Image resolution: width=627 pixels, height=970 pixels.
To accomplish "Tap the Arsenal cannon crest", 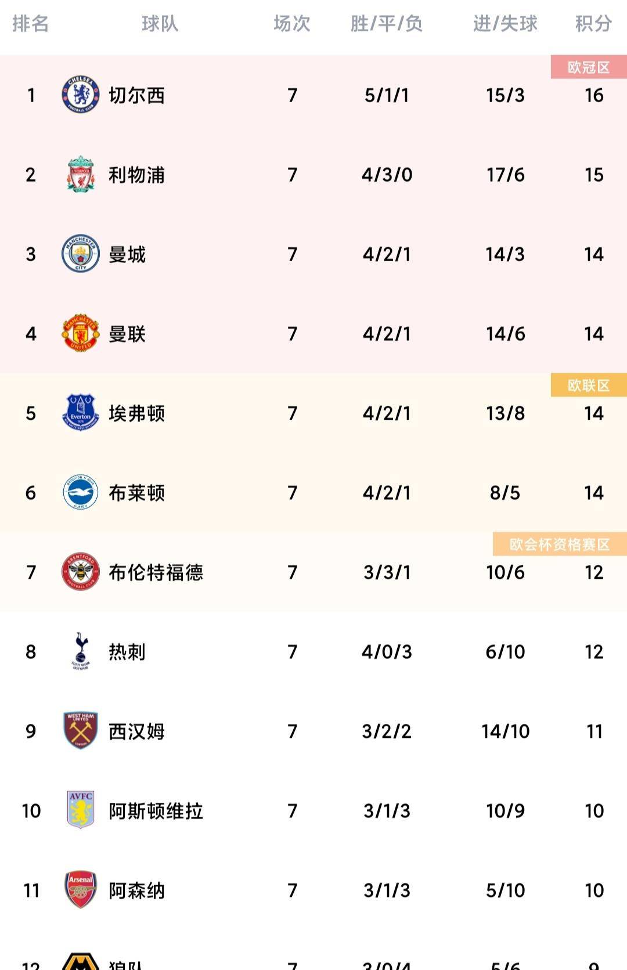I will [x=81, y=890].
